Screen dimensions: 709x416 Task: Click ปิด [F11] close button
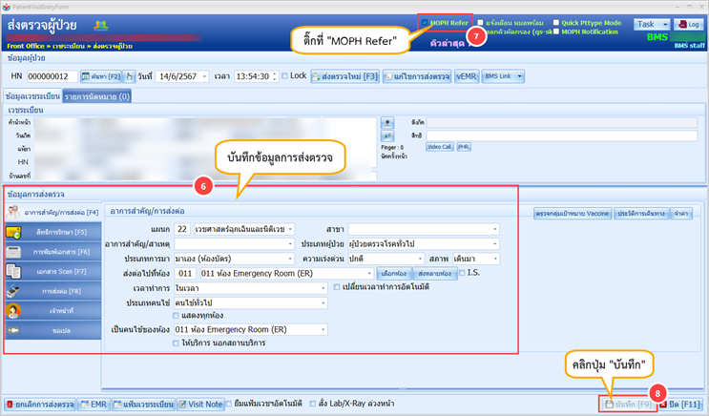click(679, 405)
